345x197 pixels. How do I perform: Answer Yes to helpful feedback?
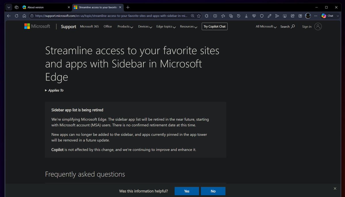(187, 191)
